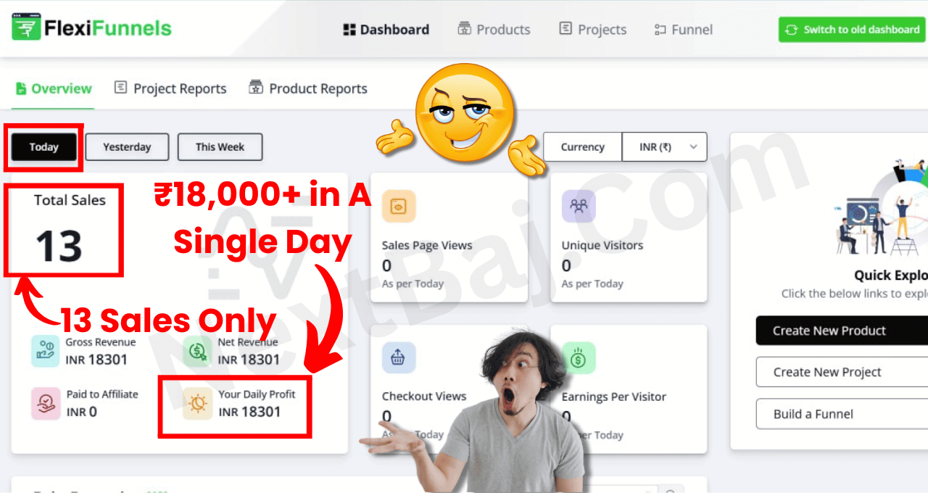Viewport: 928px width, 493px height.
Task: Click the Sales Page Views eye icon
Action: (399, 206)
